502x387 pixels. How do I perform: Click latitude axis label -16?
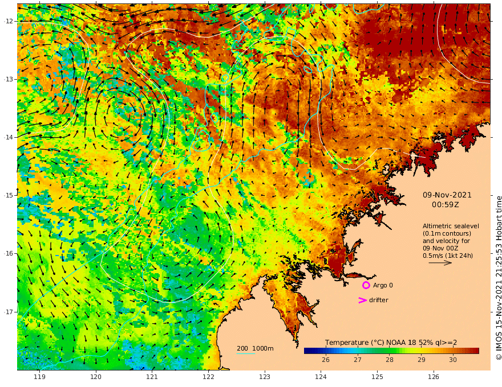click(9, 253)
